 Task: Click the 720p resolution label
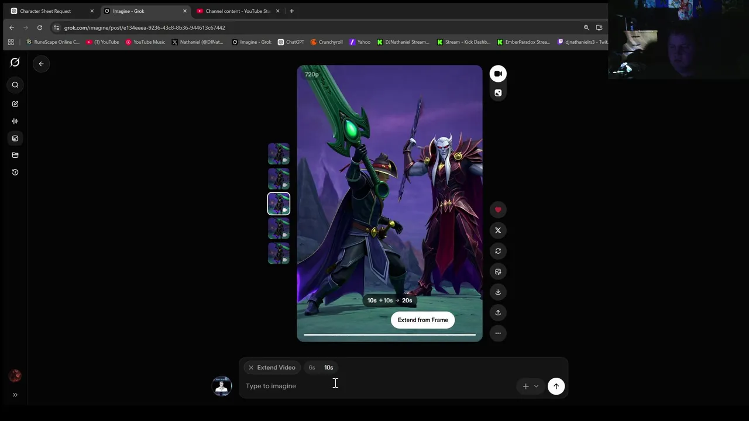point(312,74)
